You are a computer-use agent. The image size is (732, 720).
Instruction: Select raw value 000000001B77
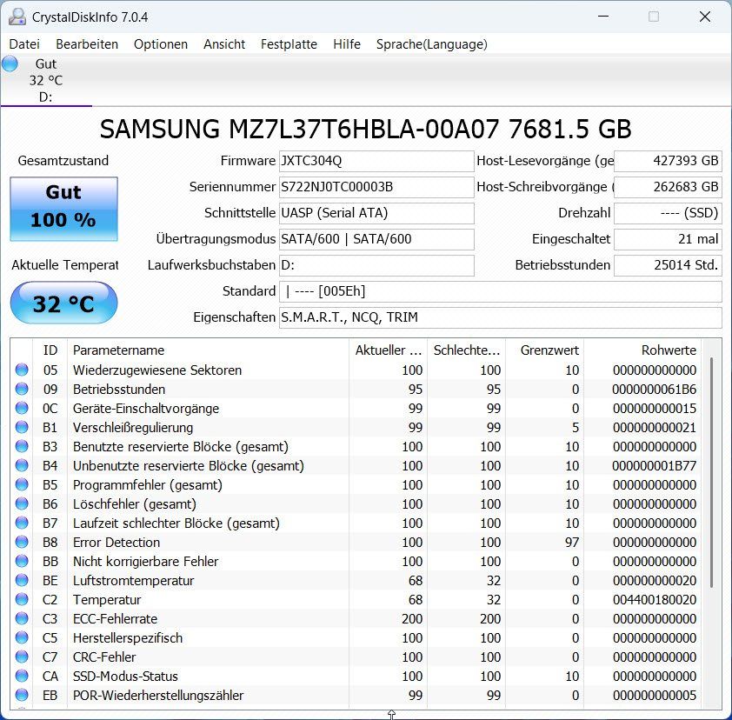click(655, 466)
